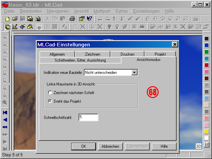Screen dimensions: 212x159
Task: Click the M color button below the swatches
Action: point(206,145)
